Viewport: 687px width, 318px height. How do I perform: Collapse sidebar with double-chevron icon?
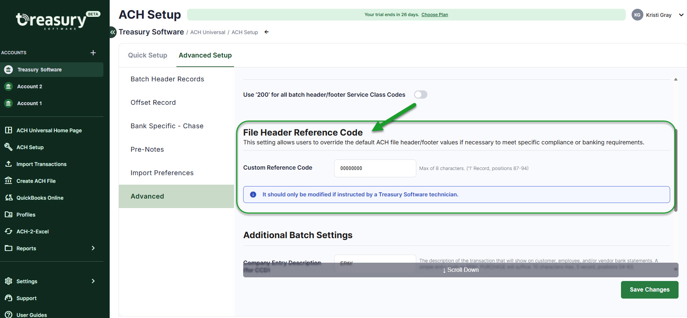point(113,32)
